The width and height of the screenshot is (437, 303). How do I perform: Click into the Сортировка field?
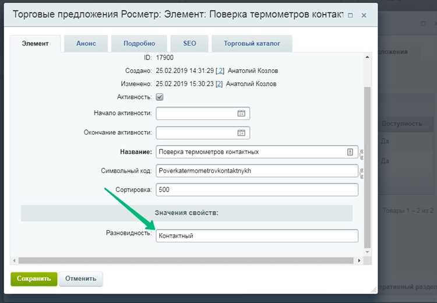(x=257, y=189)
